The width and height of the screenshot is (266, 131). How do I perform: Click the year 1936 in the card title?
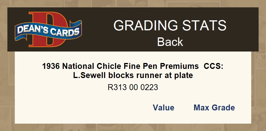point(51,66)
